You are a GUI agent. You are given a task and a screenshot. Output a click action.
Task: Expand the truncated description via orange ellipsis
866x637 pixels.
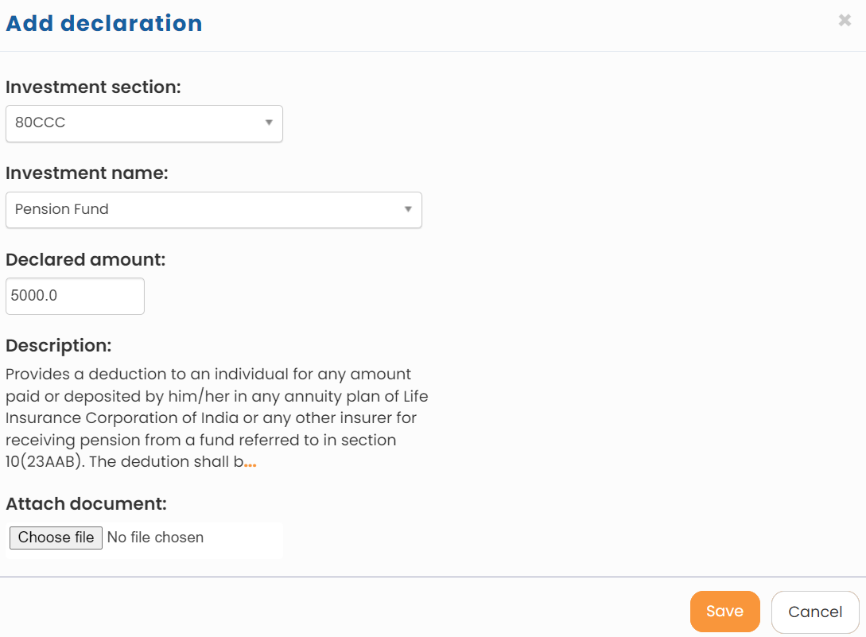point(250,463)
